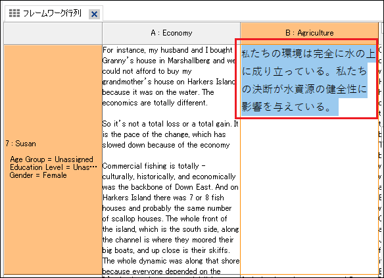Screen dimensions: 384x278
Task: Click the paragraph starting 'Commercial fishing is totally'
Action: click(x=171, y=218)
